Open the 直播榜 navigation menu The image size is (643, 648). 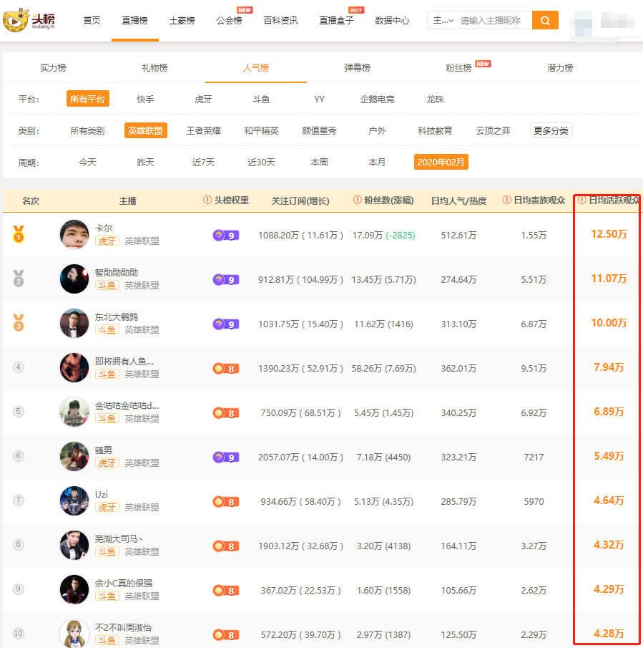(135, 20)
